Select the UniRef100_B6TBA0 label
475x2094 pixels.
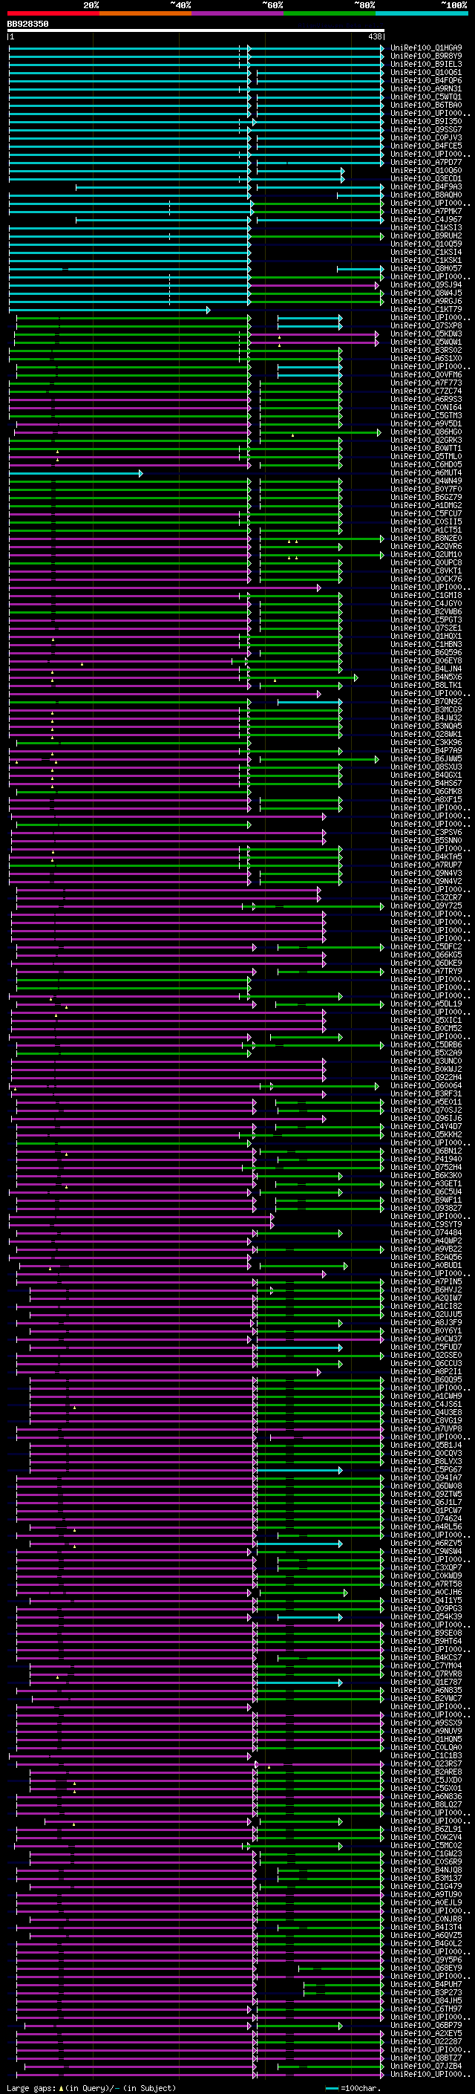tap(425, 105)
